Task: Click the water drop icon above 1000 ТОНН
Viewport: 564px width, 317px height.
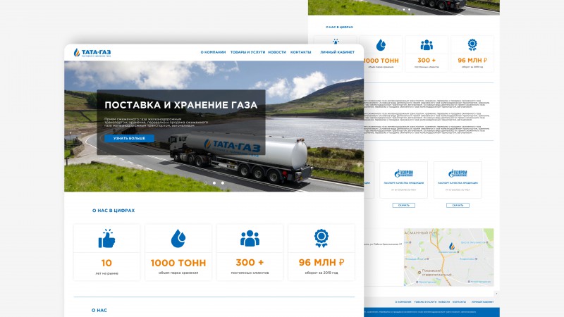Action: pyautogui.click(x=178, y=238)
